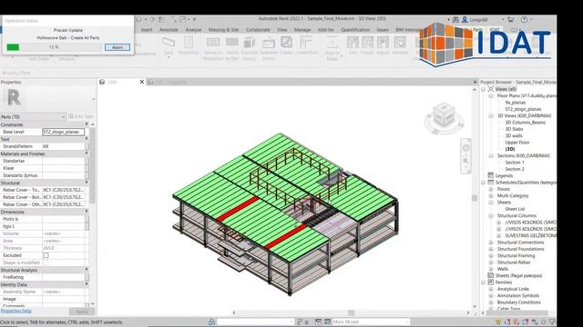
Task: Collapse the Dimensions section in Properties
Action: [x=87, y=212]
